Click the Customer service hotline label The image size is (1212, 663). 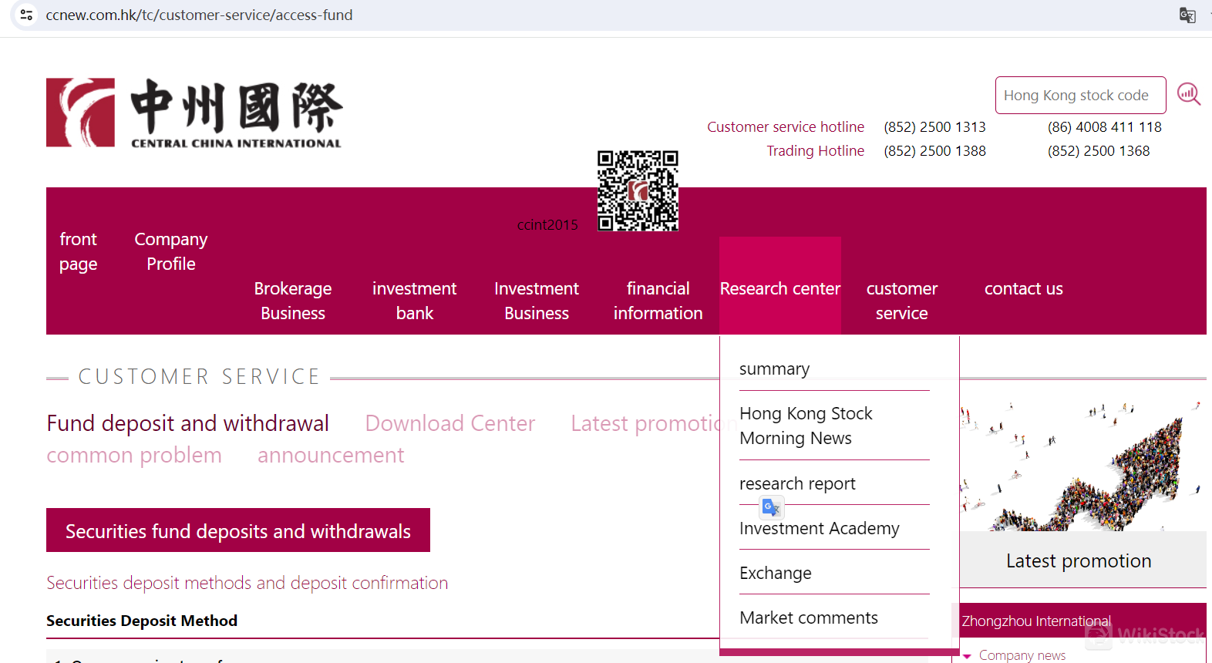tap(786, 126)
